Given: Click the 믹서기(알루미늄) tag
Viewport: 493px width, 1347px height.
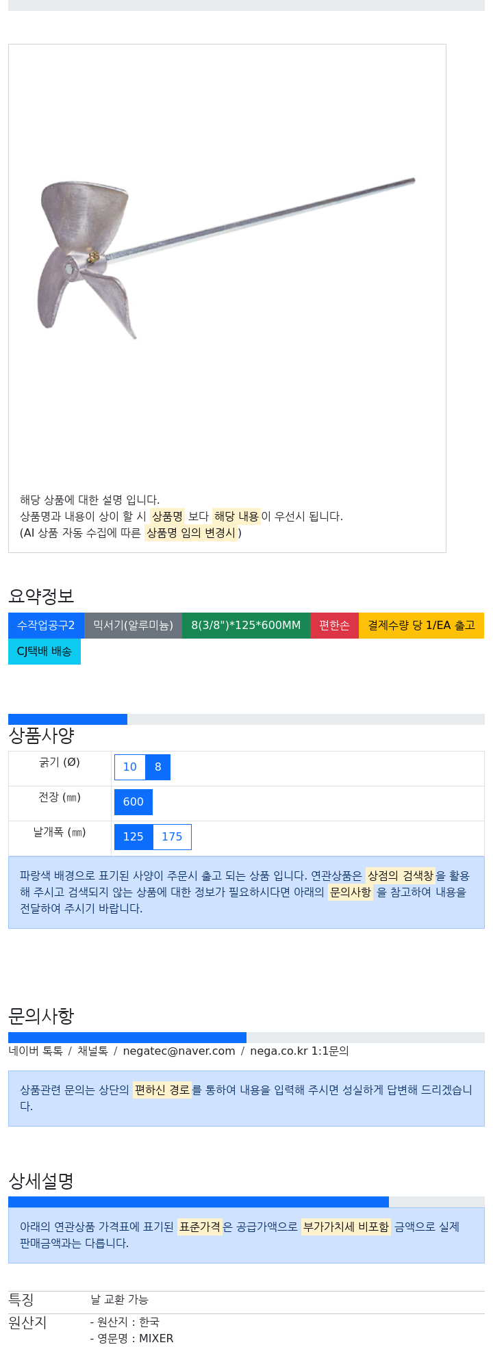Looking at the screenshot, I should [133, 626].
